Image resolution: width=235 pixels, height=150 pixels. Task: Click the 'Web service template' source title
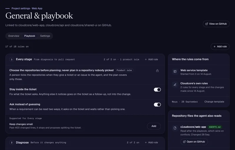pos(194,70)
